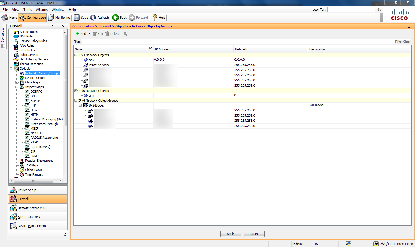The image size is (415, 247).
Task: Select Service Groups in the tree
Action: [35, 78]
